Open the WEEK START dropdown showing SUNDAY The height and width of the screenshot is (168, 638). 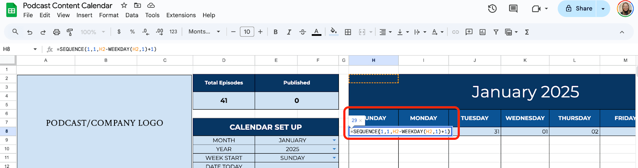tap(334, 158)
